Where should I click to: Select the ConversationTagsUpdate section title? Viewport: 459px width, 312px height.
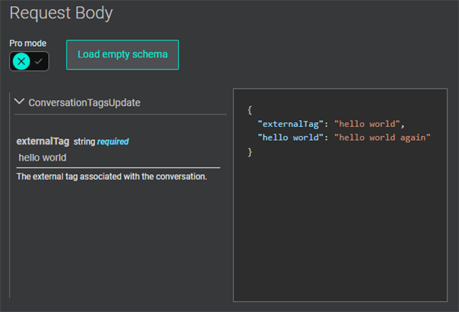[x=84, y=102]
